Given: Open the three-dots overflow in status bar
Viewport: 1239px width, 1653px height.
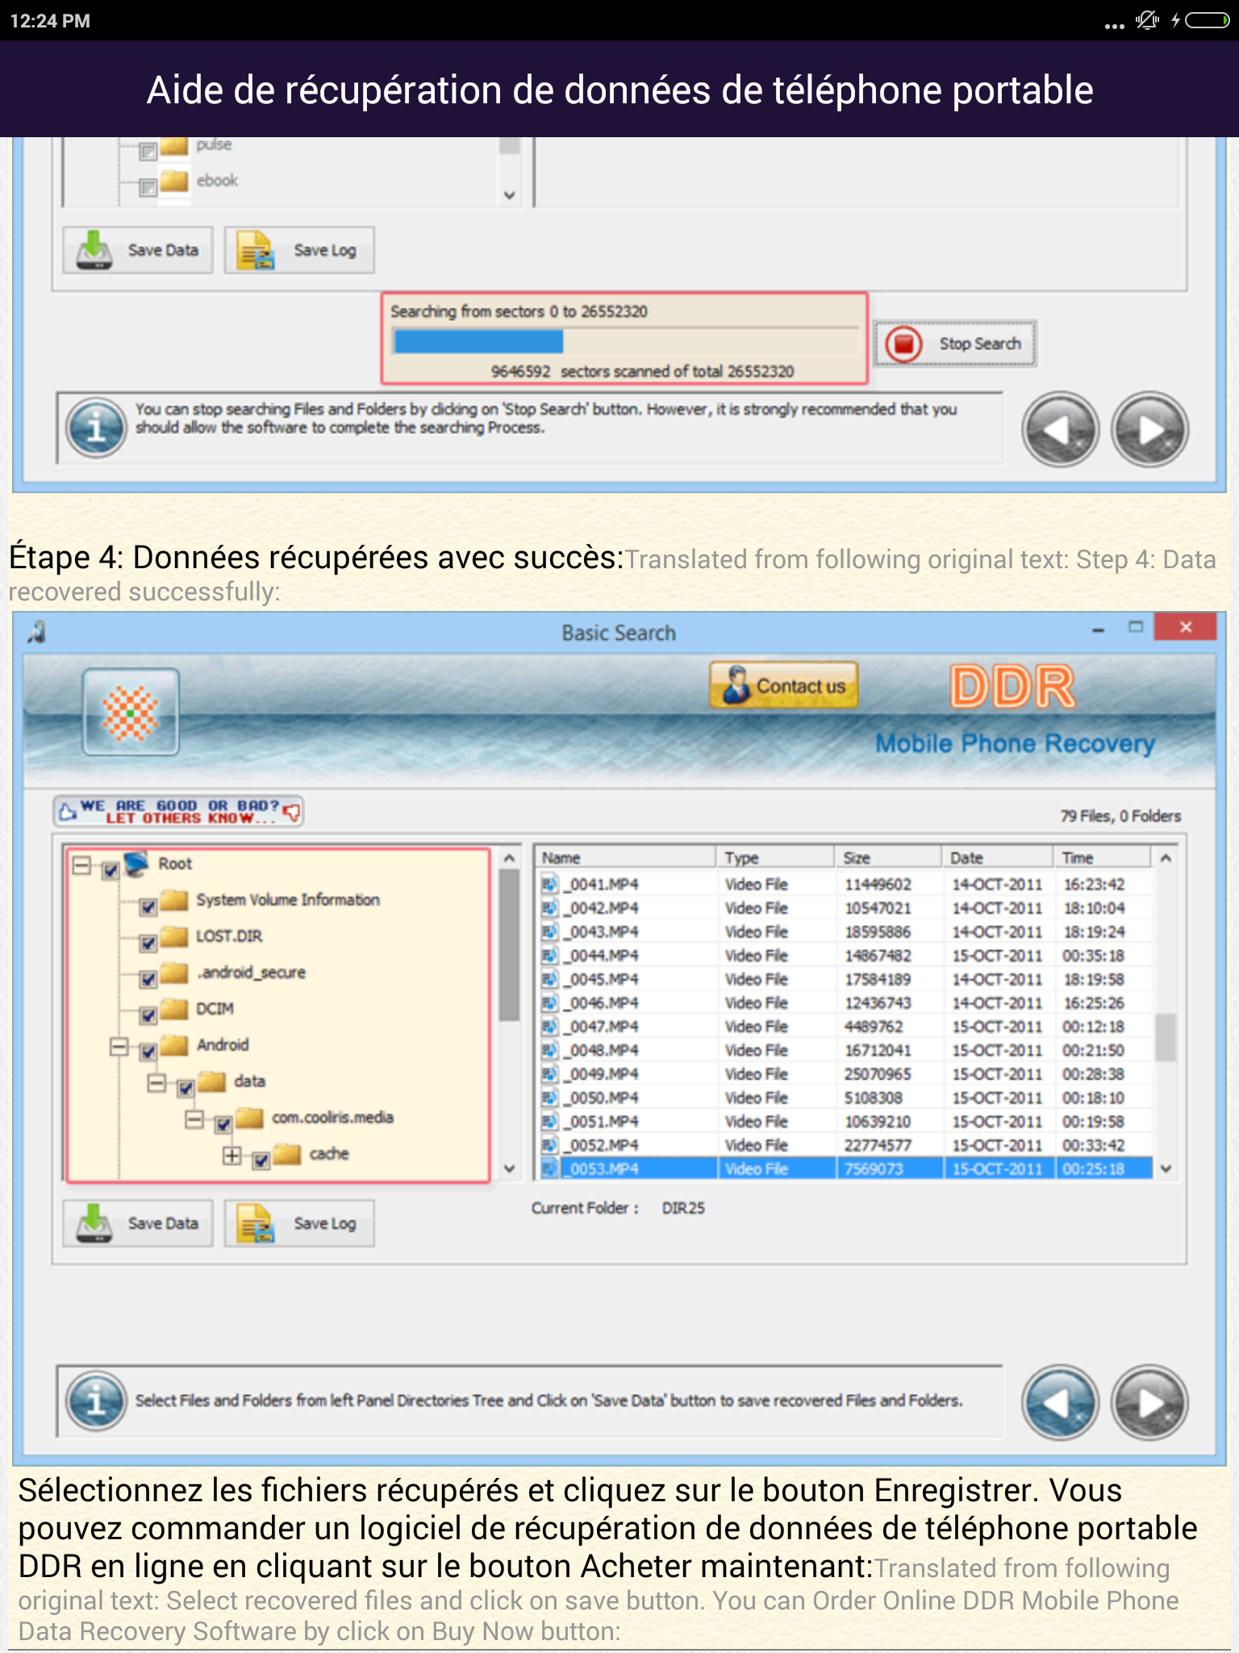Looking at the screenshot, I should (1115, 26).
